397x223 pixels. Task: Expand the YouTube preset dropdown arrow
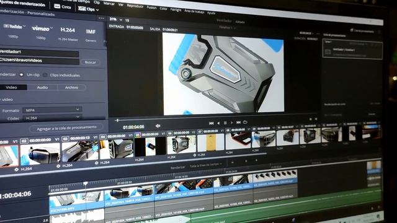pyautogui.click(x=24, y=26)
